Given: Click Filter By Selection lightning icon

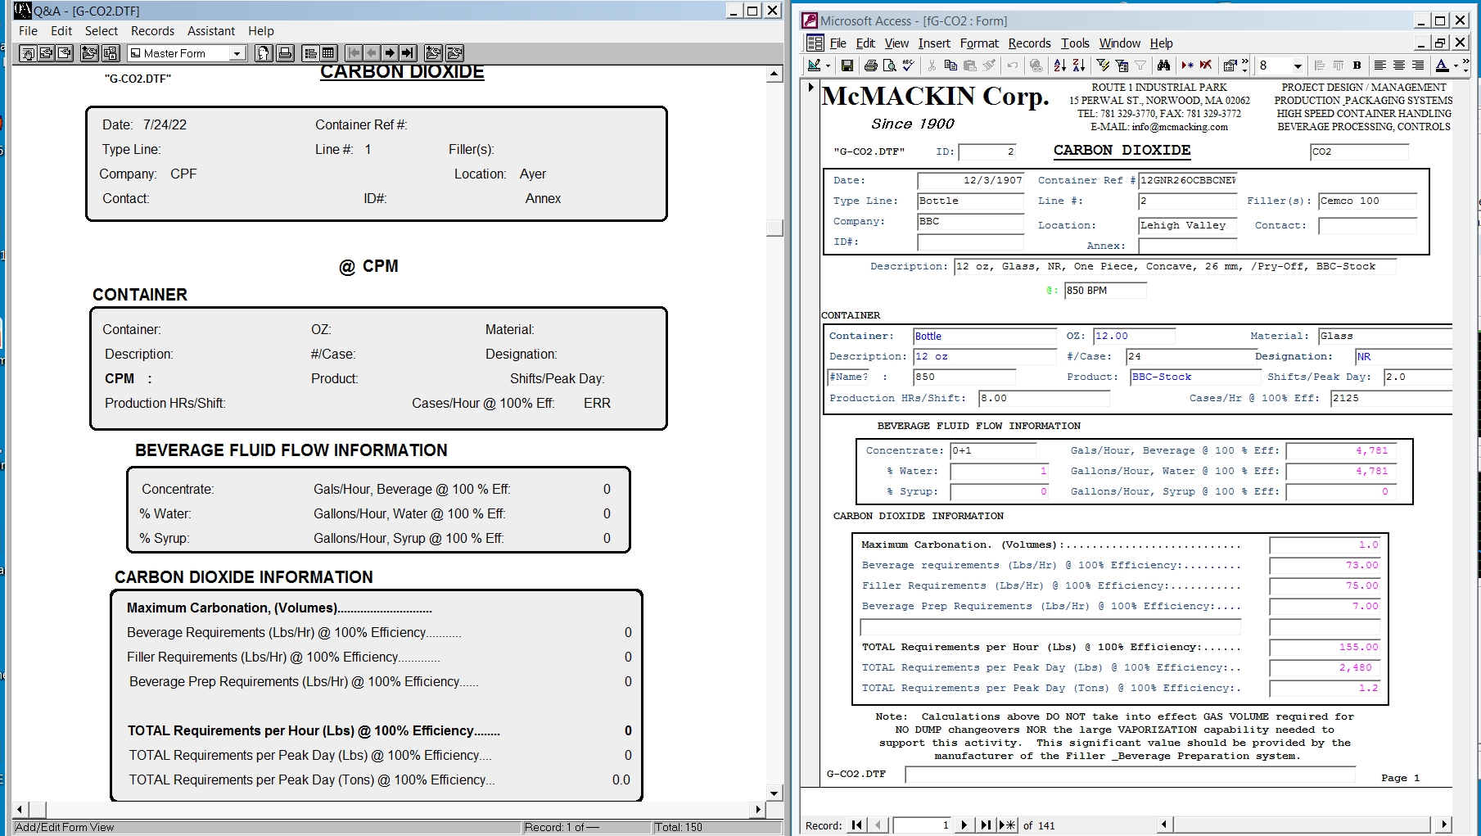Looking at the screenshot, I should pyautogui.click(x=1104, y=66).
